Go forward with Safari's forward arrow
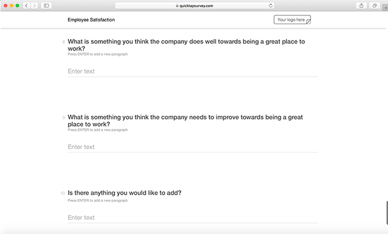Image resolution: width=388 pixels, height=234 pixels. pos(34,6)
